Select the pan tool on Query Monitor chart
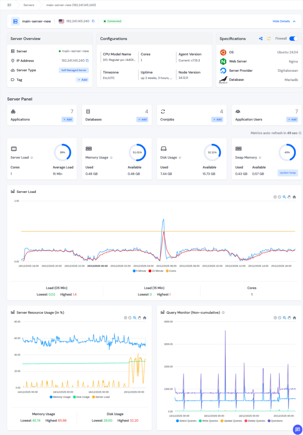 point(289,318)
